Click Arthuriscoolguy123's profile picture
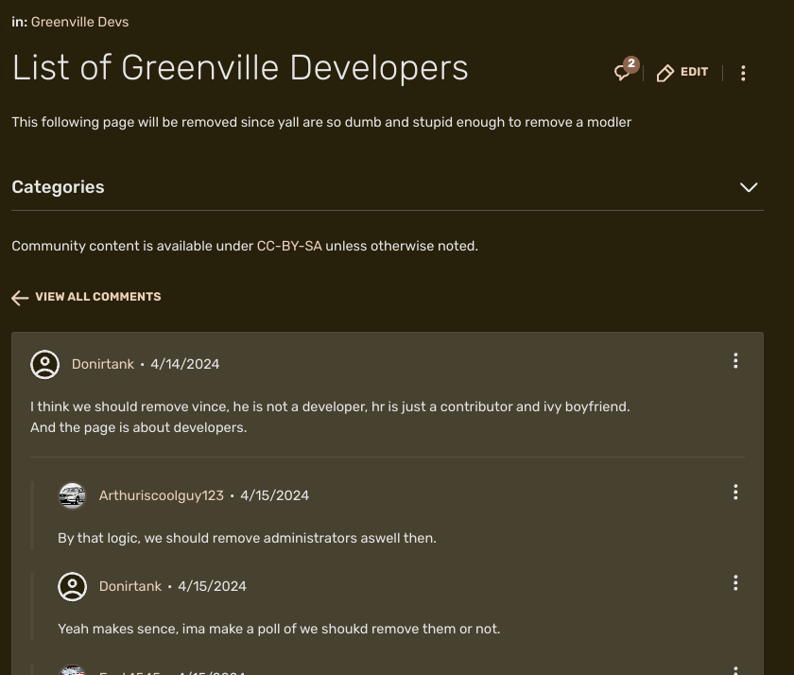794x675 pixels. pyautogui.click(x=72, y=494)
